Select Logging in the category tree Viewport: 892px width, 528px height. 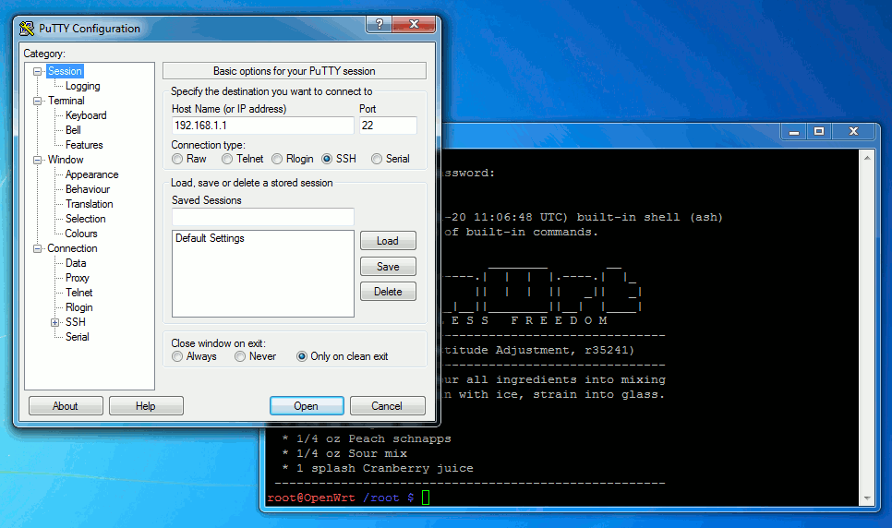(x=82, y=86)
